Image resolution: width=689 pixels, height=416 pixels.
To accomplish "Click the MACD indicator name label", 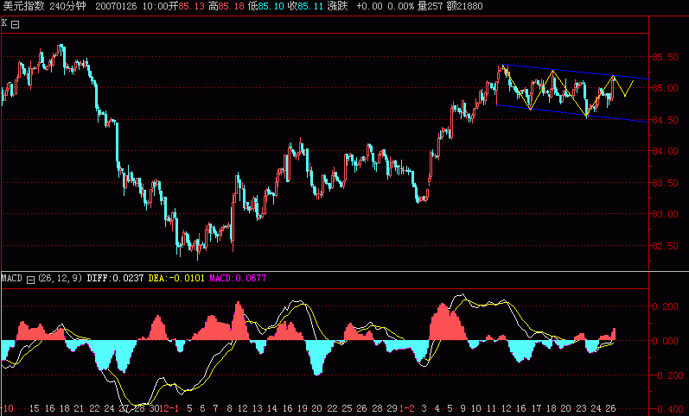I will click(x=12, y=278).
